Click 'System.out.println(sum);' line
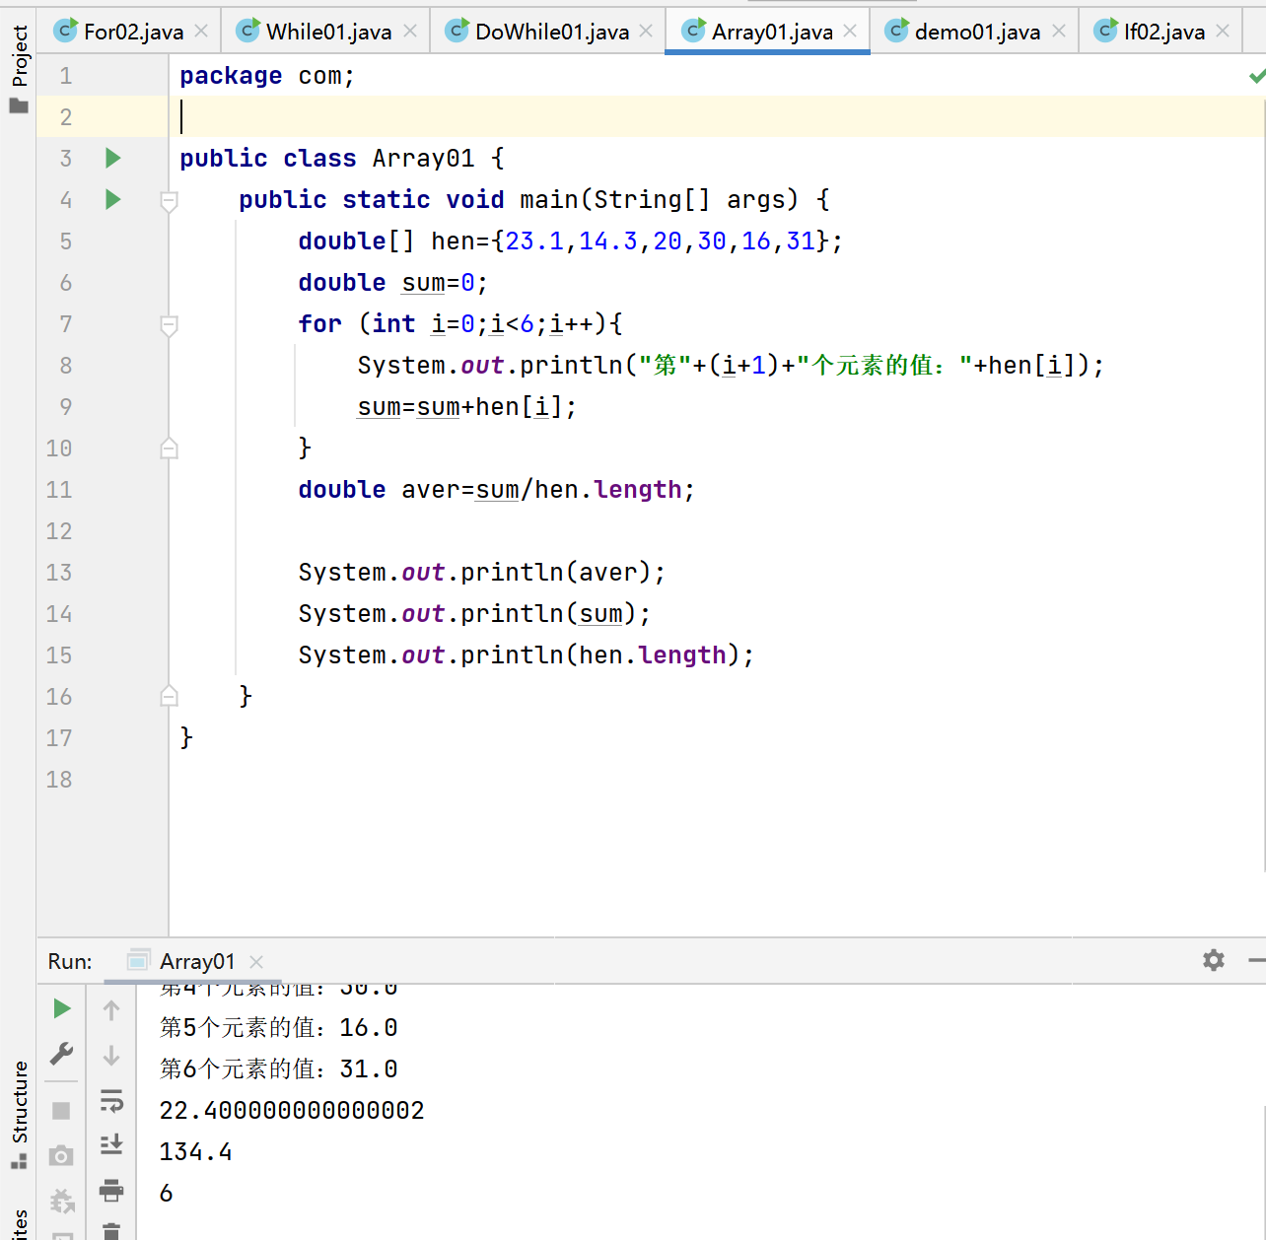Viewport: 1266px width, 1240px height. click(474, 614)
